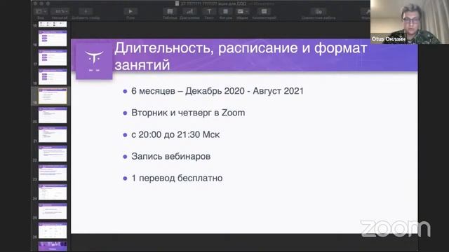The width and height of the screenshot is (449, 252).
Task: Add a text box with the Текст tool
Action: [x=209, y=11]
